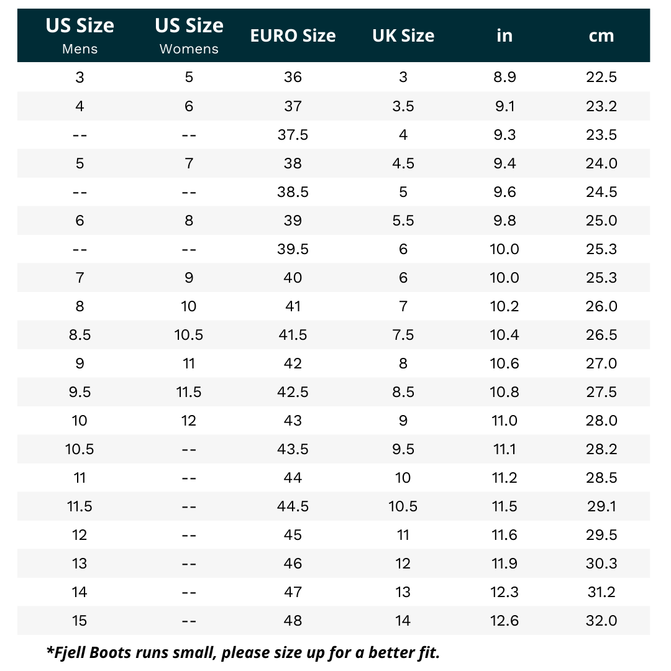Viewport: 671px width, 671px height.
Task: Click the 'cm' column header
Action: point(601,36)
